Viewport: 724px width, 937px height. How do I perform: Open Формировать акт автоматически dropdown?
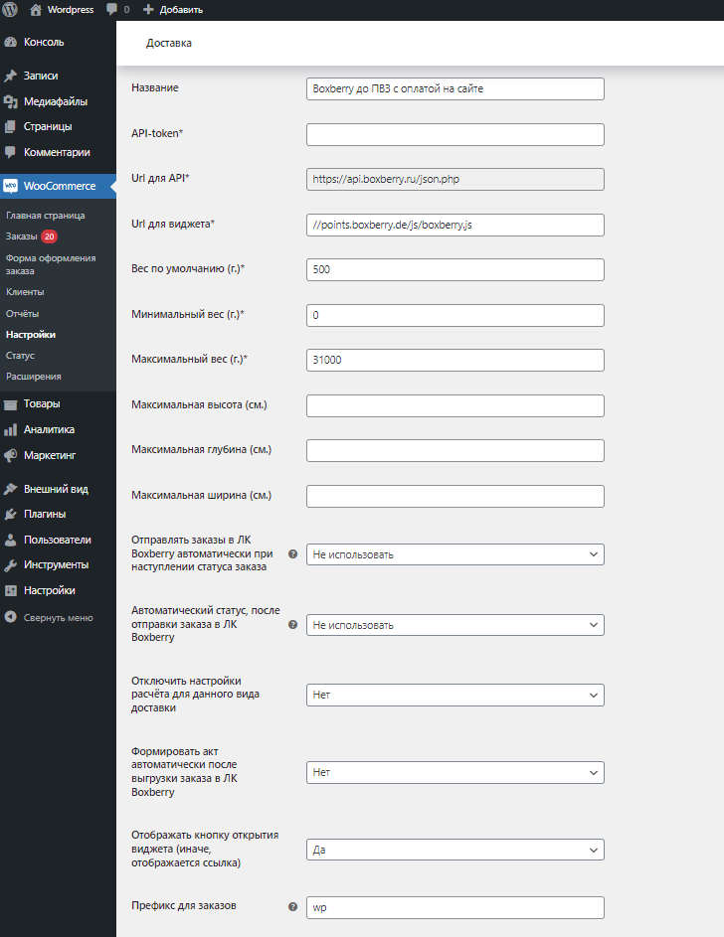454,773
